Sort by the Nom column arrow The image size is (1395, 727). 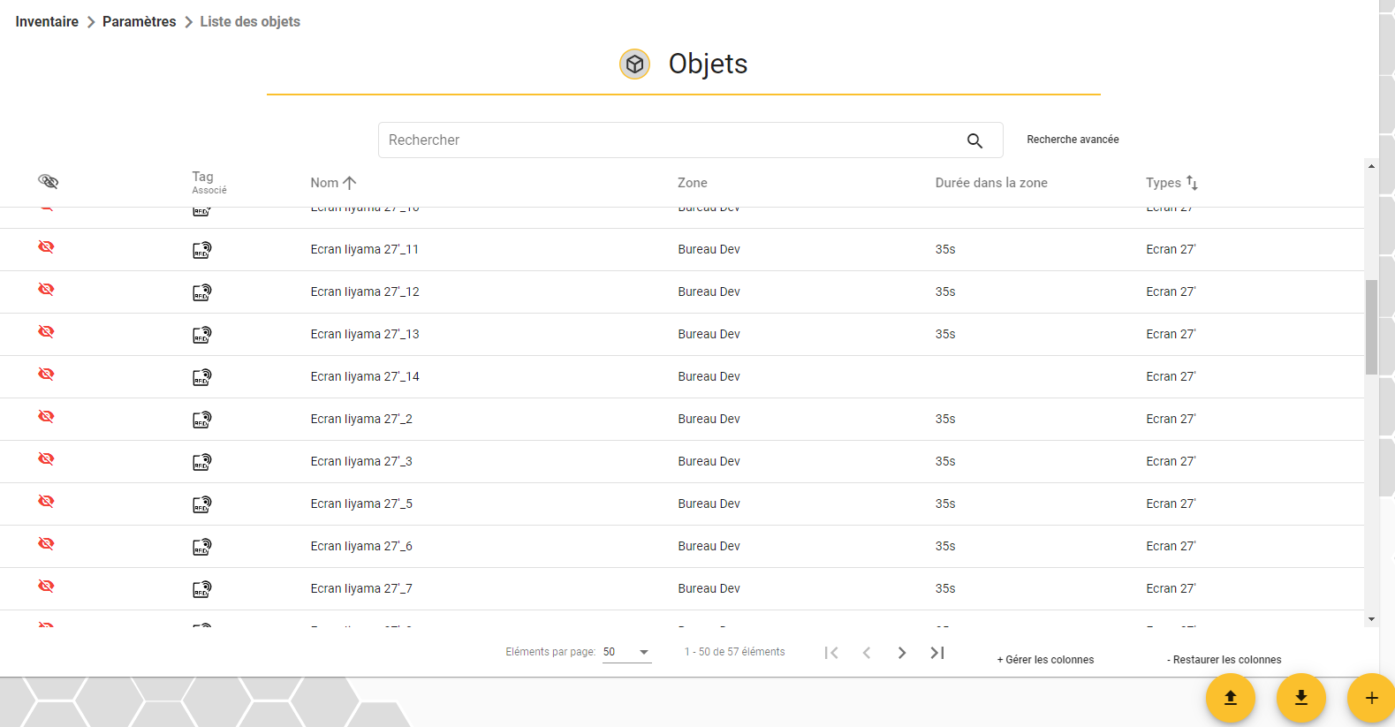pyautogui.click(x=349, y=183)
